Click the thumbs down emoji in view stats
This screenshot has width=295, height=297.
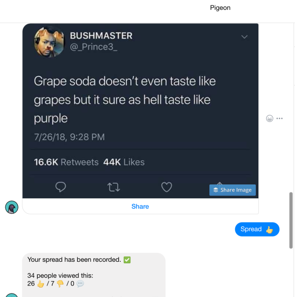click(60, 284)
